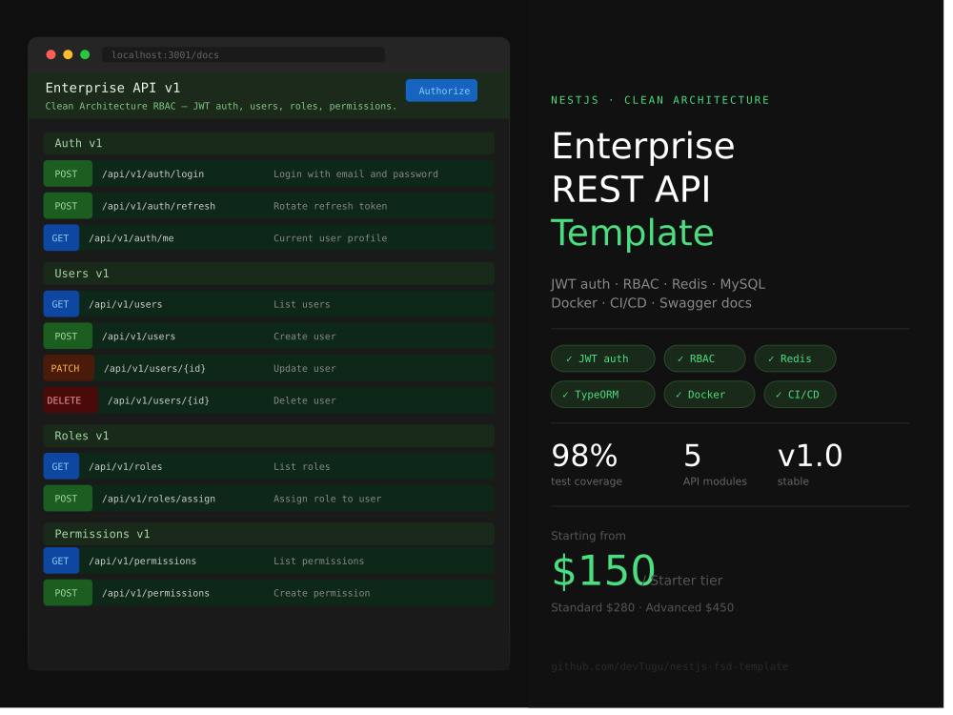Open the POST /api/v1/auth/login endpoint
The image size is (953, 715).
[271, 175]
